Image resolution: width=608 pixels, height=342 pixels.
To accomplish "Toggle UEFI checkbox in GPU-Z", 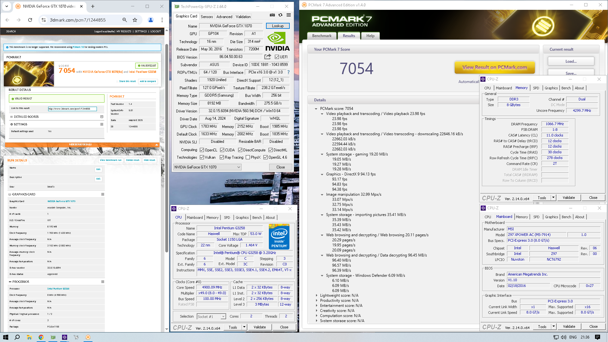I will click(277, 57).
